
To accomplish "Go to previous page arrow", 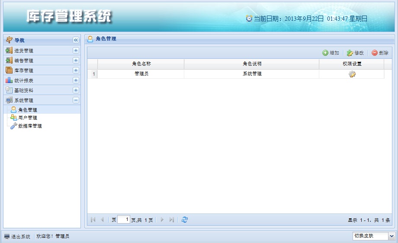I will tap(103, 220).
